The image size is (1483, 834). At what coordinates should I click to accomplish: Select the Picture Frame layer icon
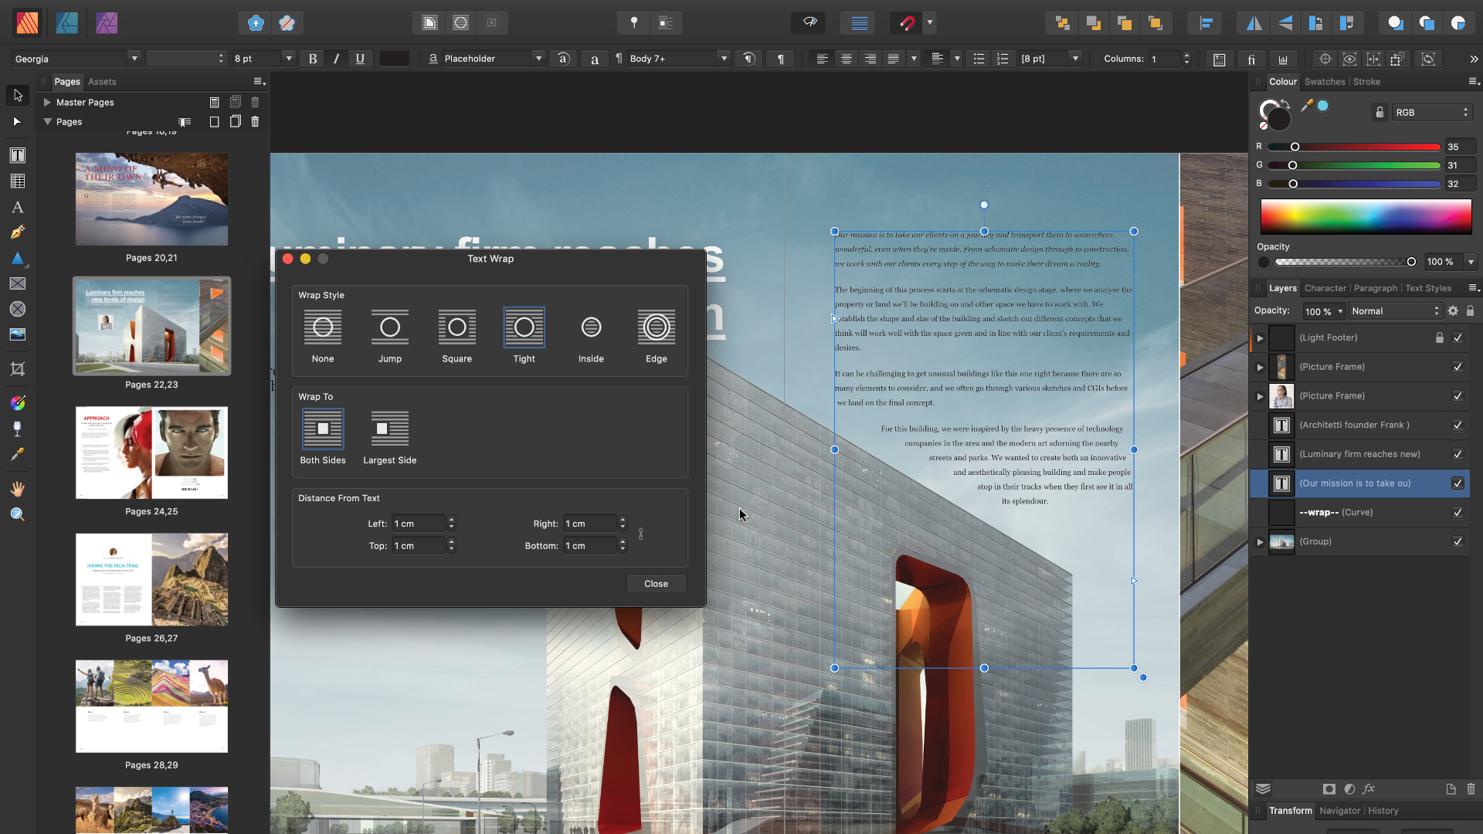[1282, 365]
